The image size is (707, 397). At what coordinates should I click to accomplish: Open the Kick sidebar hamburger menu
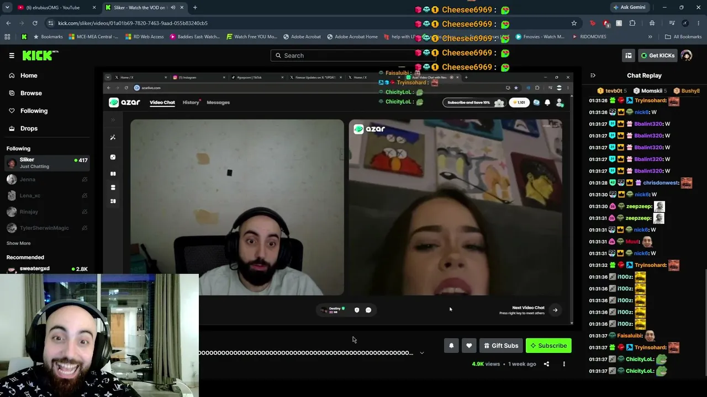click(x=12, y=55)
